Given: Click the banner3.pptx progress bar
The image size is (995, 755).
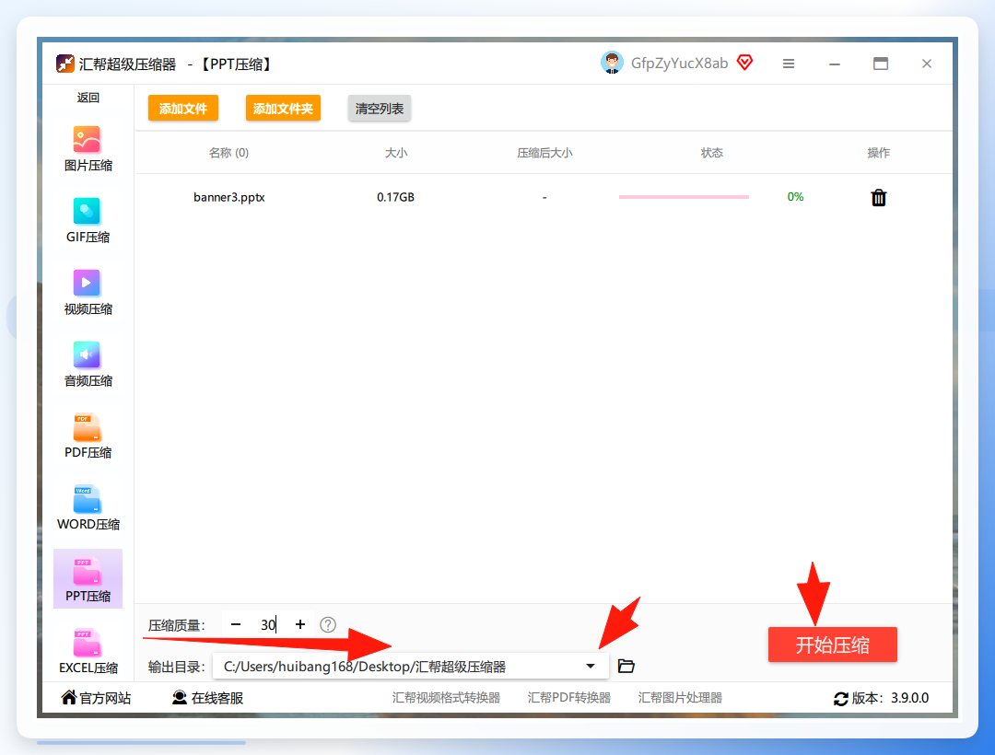Looking at the screenshot, I should click(x=684, y=197).
